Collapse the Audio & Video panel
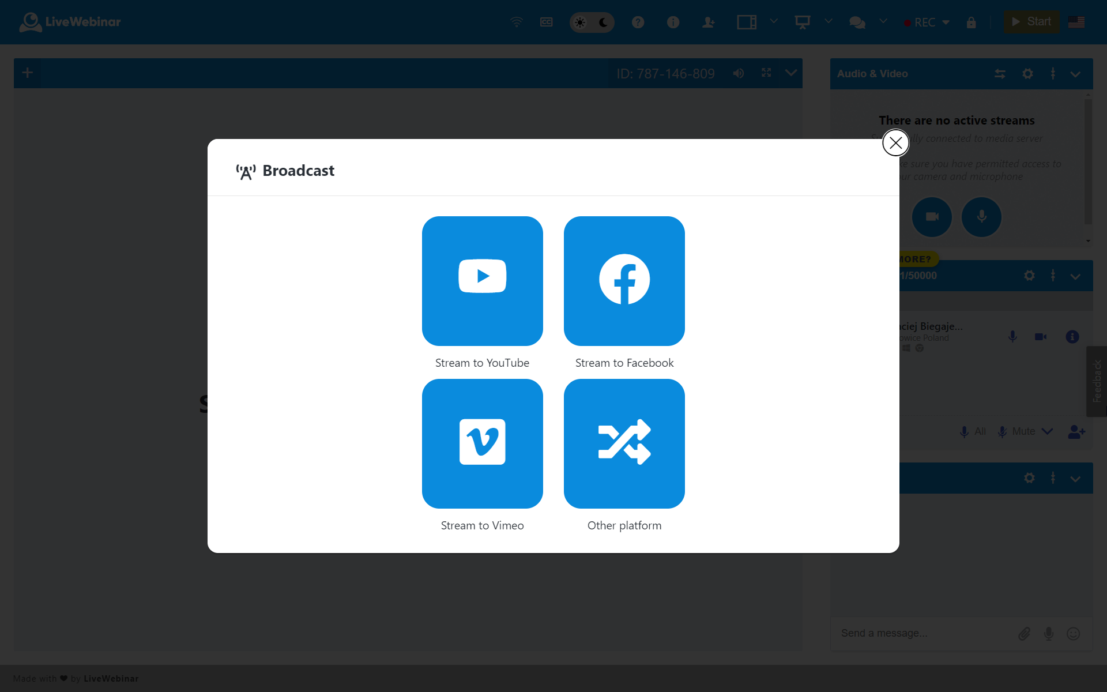This screenshot has width=1107, height=692. coord(1075,74)
